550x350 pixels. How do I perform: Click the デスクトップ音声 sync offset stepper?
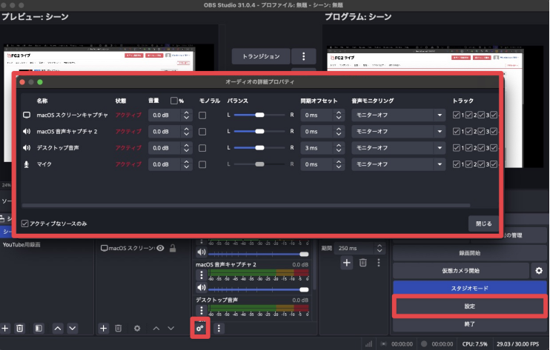(x=339, y=148)
